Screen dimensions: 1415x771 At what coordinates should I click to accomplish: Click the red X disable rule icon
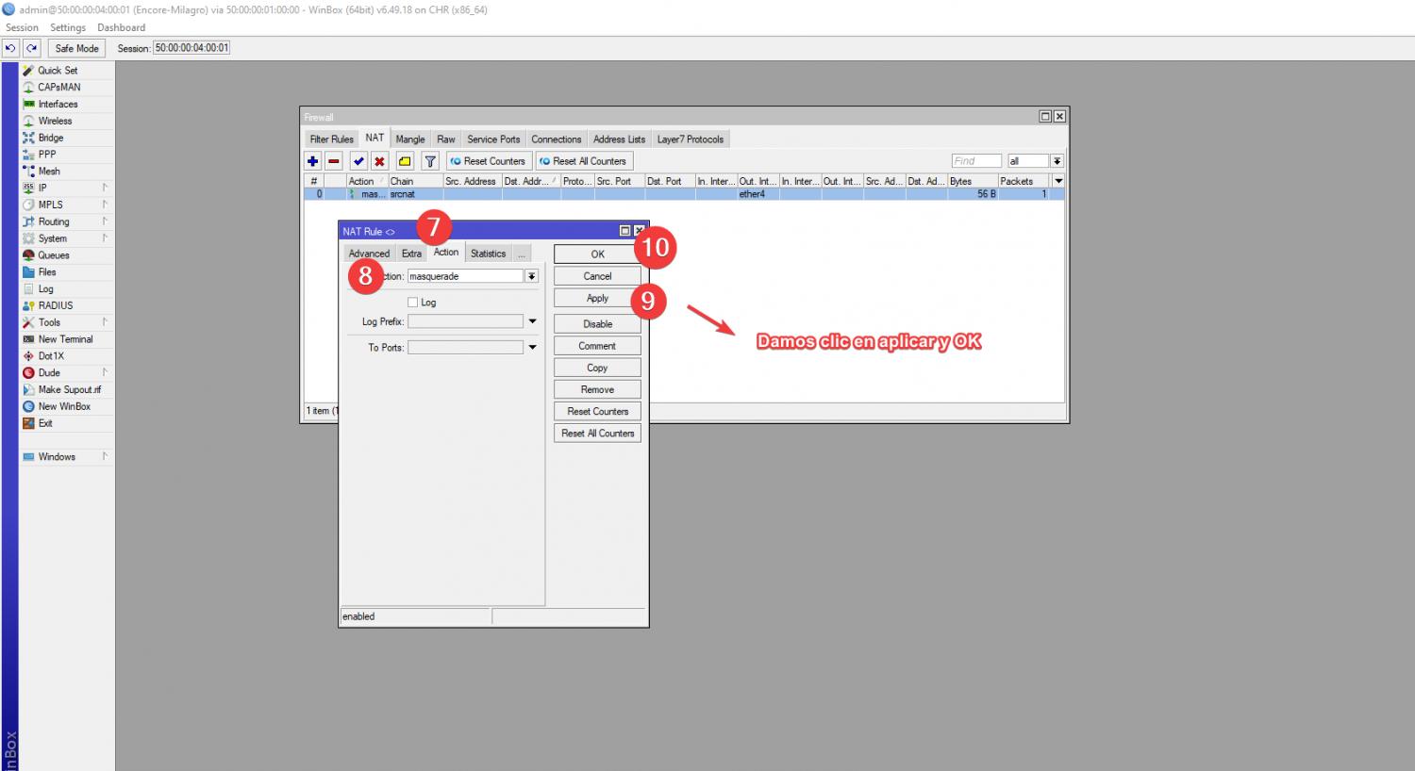pyautogui.click(x=379, y=161)
